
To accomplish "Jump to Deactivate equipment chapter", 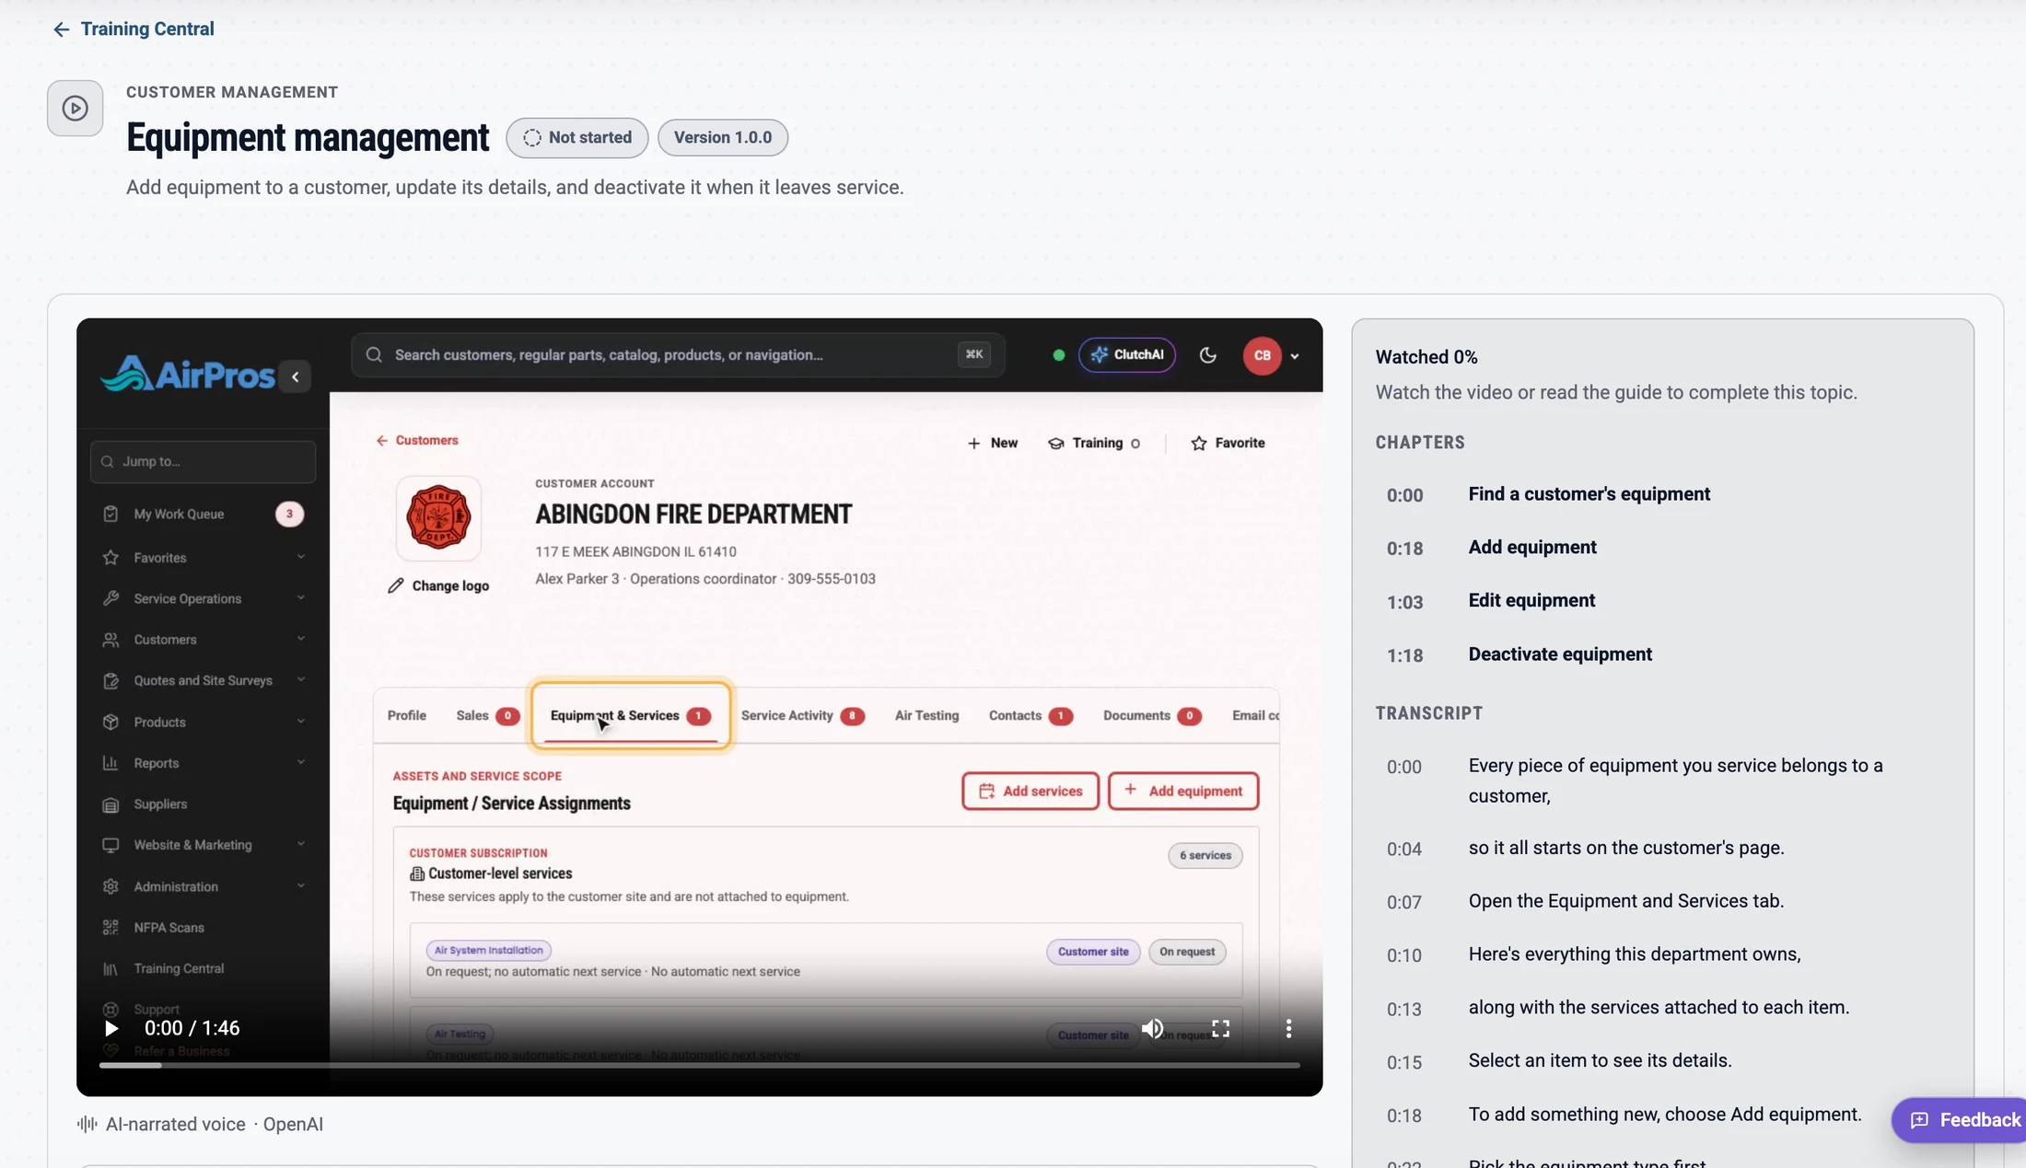I will click(1560, 654).
